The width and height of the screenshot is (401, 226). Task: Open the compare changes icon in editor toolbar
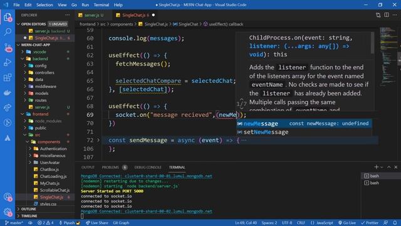tap(378, 15)
